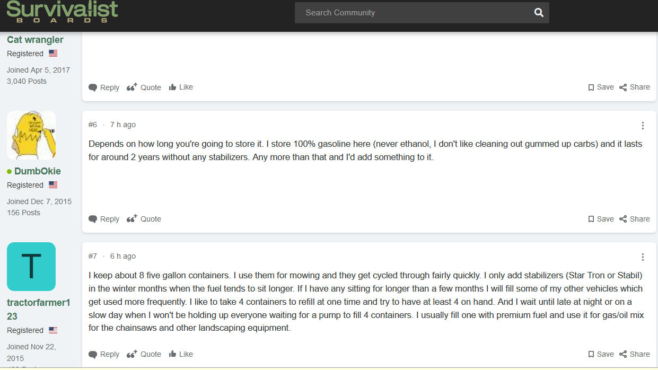Reply to DumbOkie's post #6
Screen dimensions: 658x370
pos(104,219)
